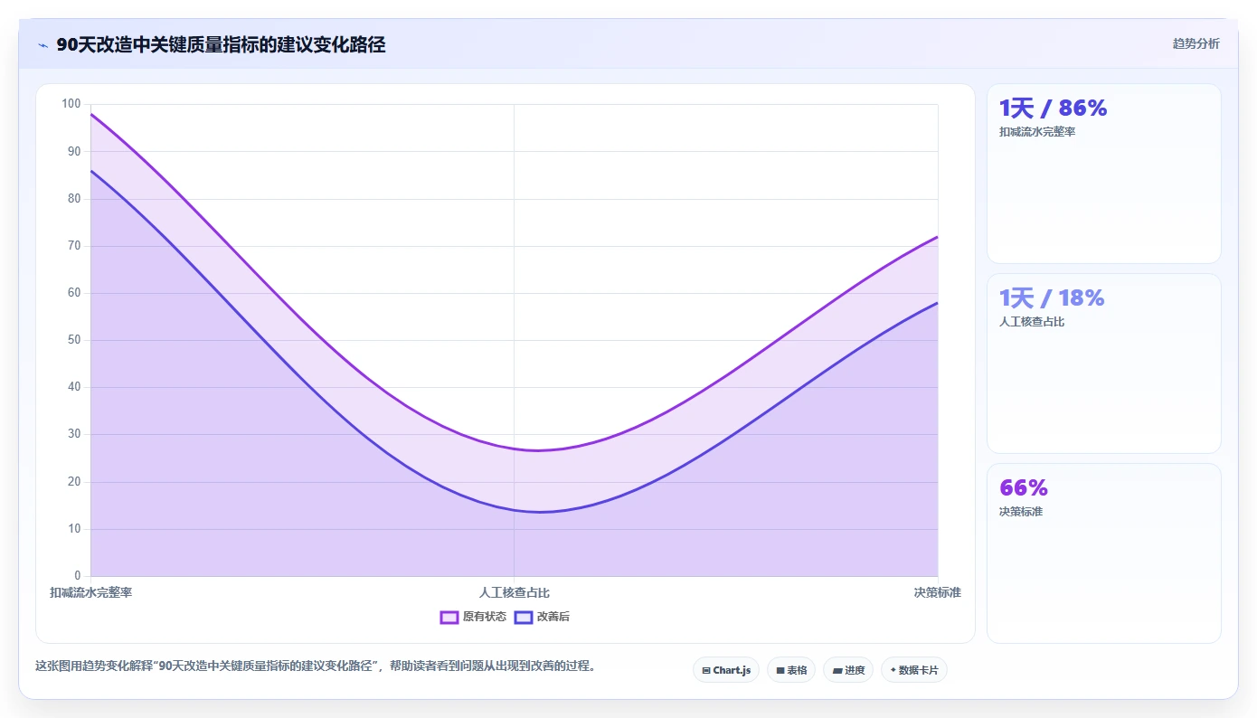1257x718 pixels.
Task: Click the 决策标准 x-axis label
Action: [x=938, y=593]
